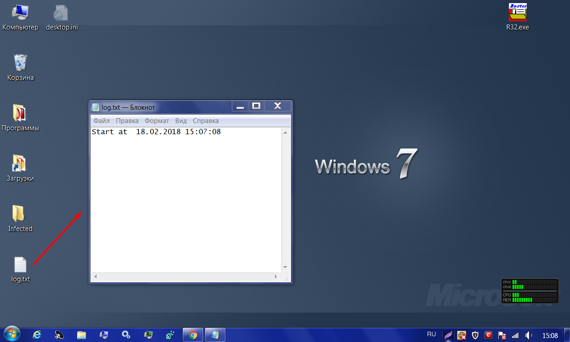Screen dimensions: 570x342
Task: Click the globe with red X tray icon
Action: (462, 335)
